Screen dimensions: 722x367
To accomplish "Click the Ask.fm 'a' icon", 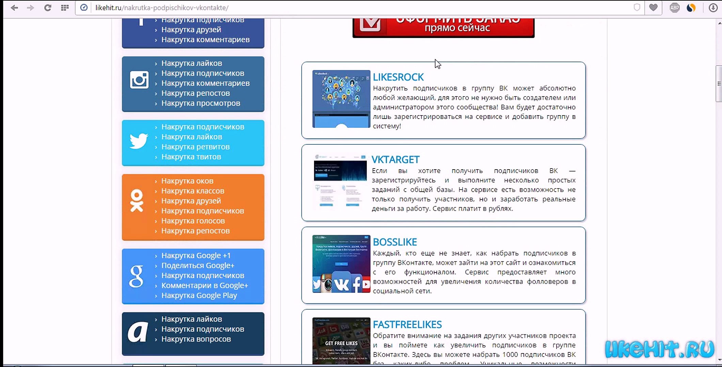I will pyautogui.click(x=138, y=332).
